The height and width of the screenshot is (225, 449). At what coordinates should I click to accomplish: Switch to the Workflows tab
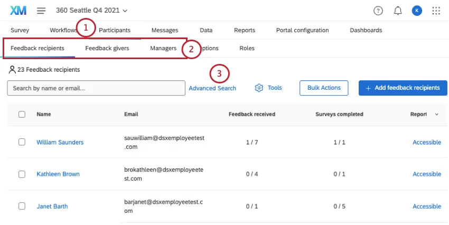click(x=63, y=30)
